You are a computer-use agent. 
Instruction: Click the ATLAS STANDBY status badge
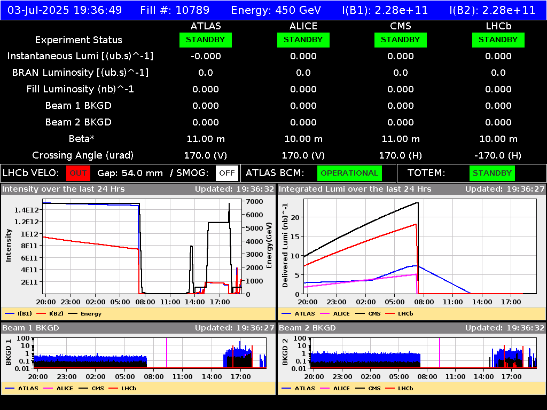pyautogui.click(x=206, y=40)
